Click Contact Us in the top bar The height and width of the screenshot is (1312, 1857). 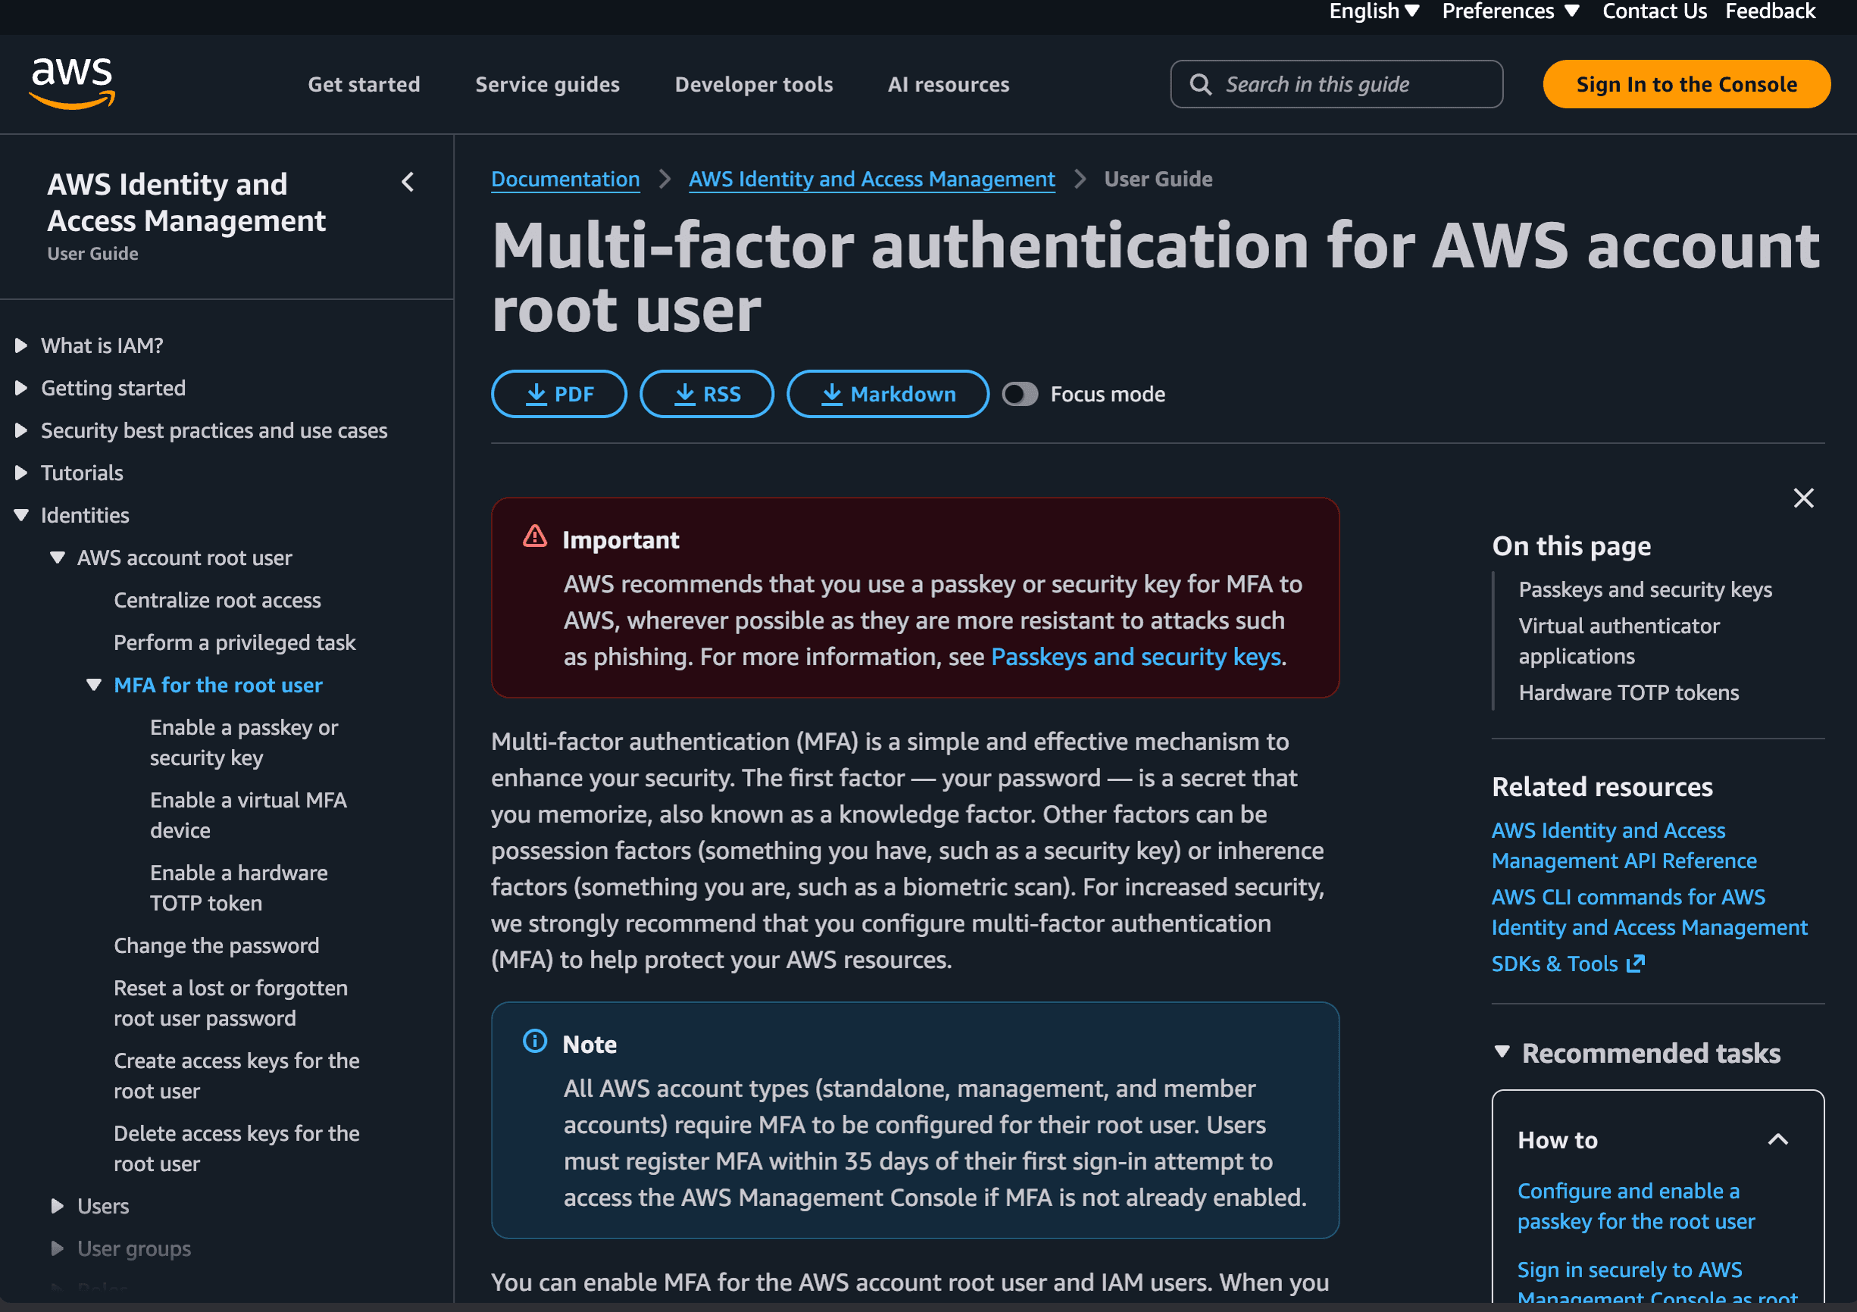coord(1654,11)
